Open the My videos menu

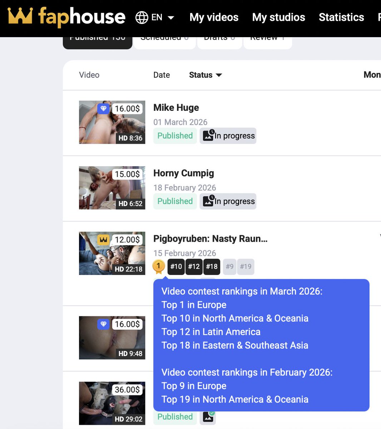[214, 17]
